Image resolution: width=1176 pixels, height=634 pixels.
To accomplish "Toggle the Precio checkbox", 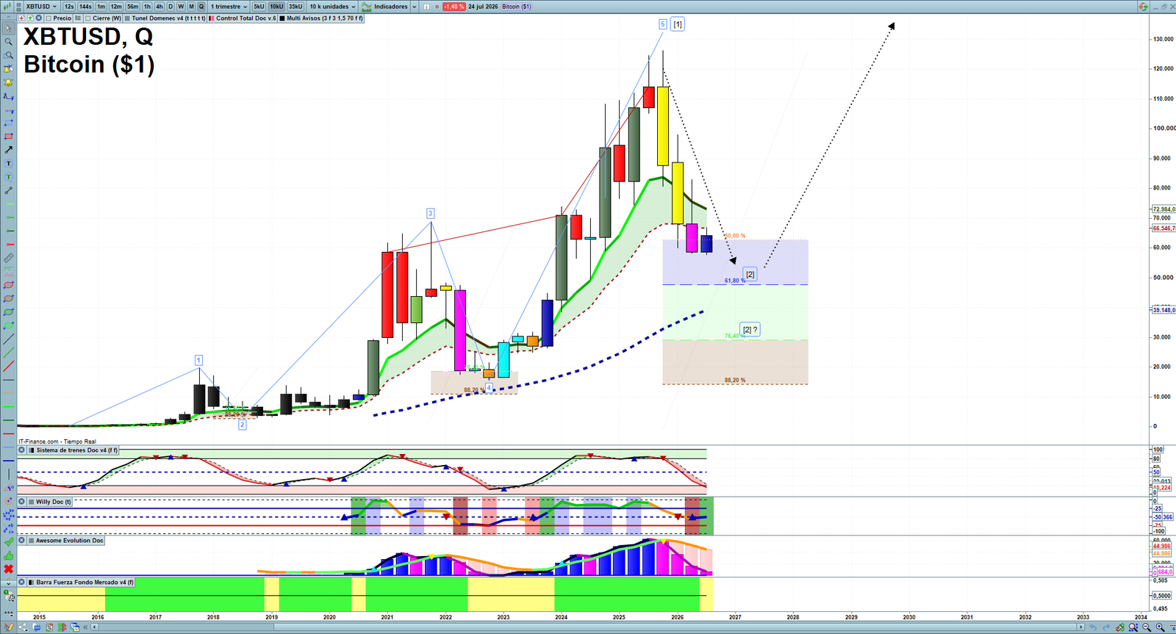I will [49, 18].
